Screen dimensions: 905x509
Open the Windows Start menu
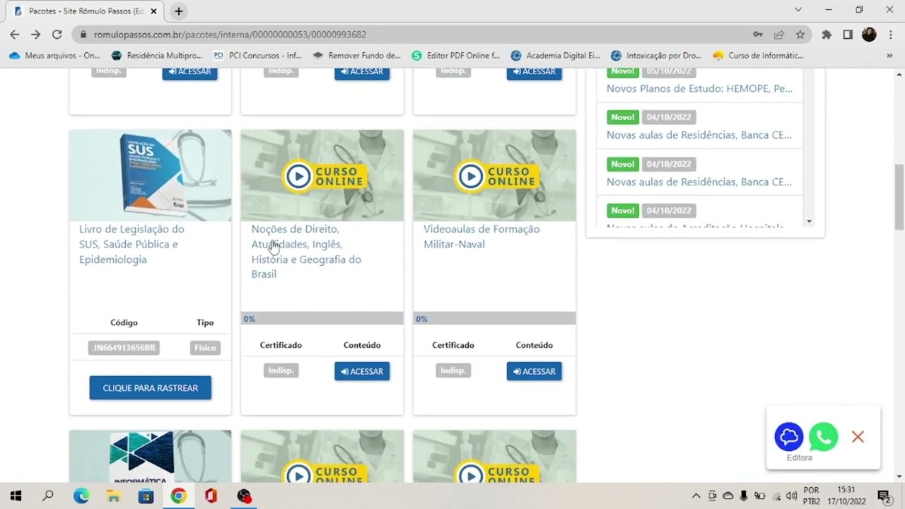click(16, 496)
